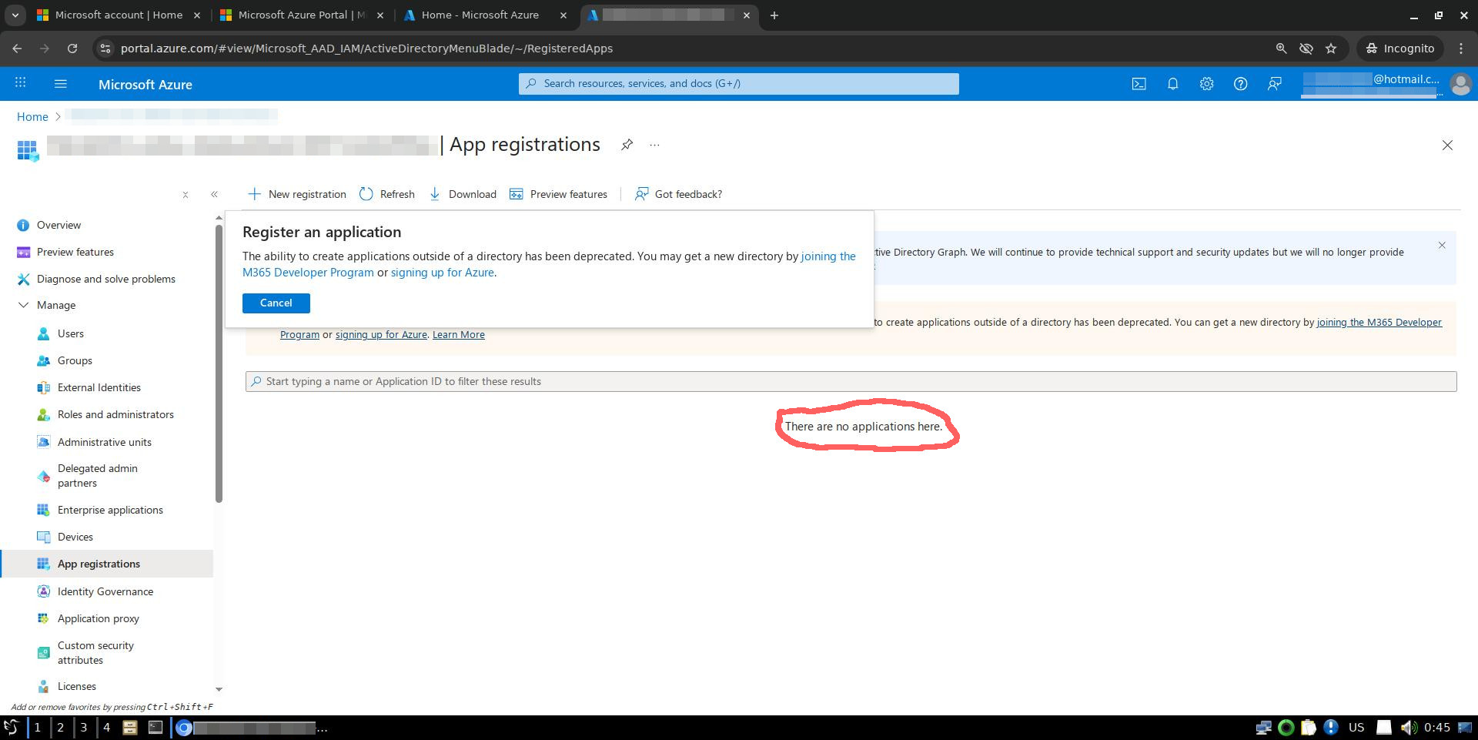Open the notifications bell
Viewport: 1478px width, 740px height.
pos(1172,84)
